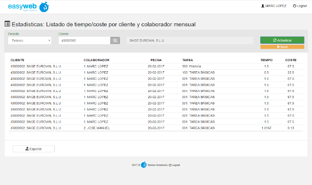Click the FECHA column header

pos(156,60)
